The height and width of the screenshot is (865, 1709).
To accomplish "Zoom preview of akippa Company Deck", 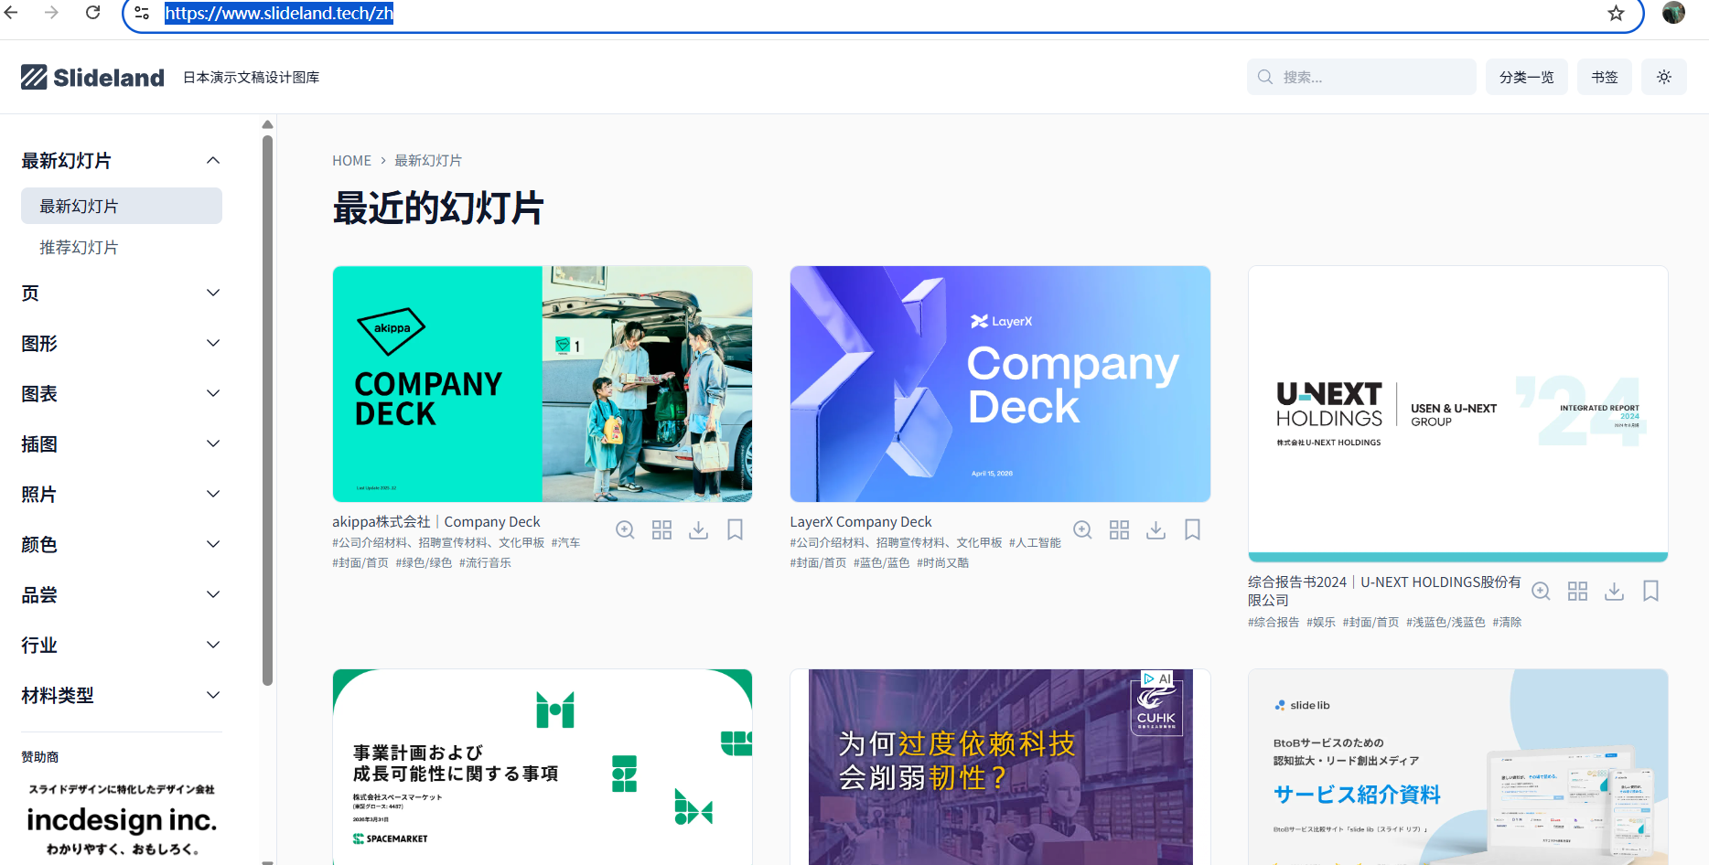I will point(625,530).
